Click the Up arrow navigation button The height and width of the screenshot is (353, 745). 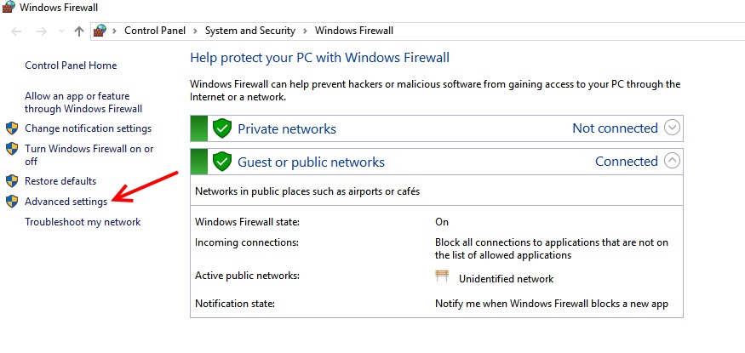[x=79, y=31]
